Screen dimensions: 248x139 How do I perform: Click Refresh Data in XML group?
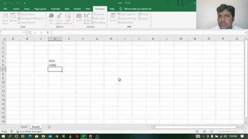tap(125, 22)
